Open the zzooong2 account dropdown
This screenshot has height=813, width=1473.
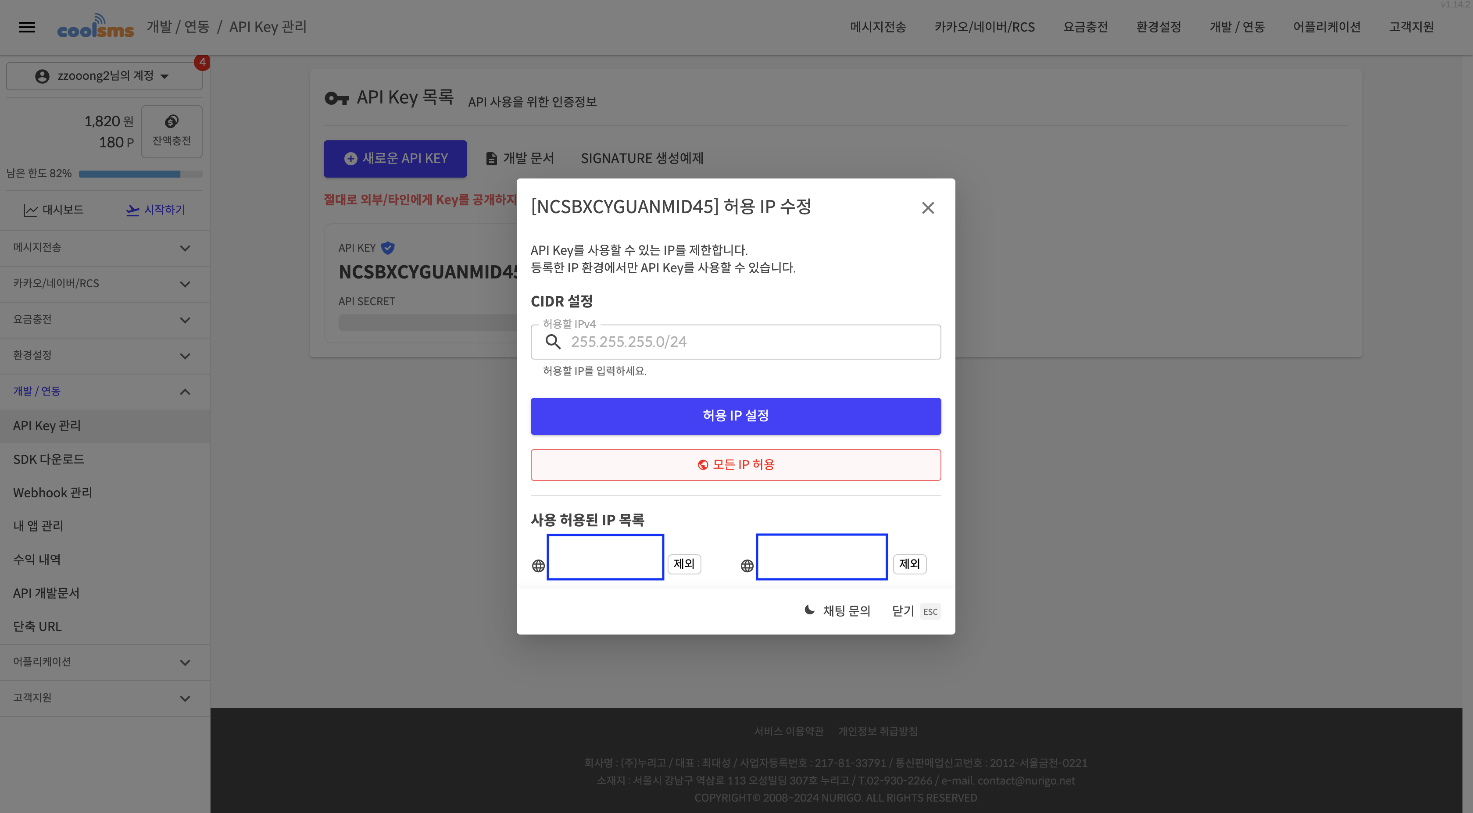pos(104,76)
